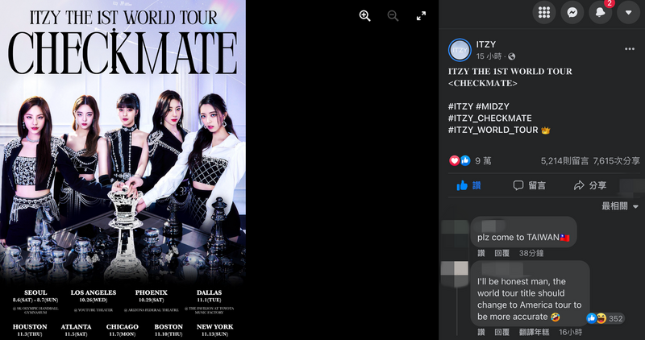Enter fullscreen photo view
The height and width of the screenshot is (340, 645).
pos(421,16)
